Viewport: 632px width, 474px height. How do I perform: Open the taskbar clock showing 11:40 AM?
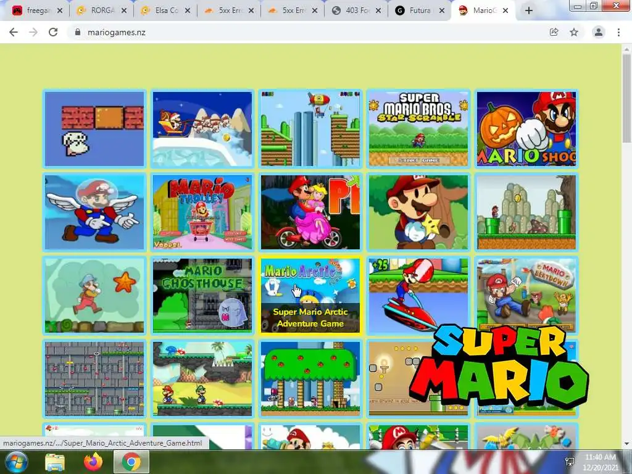tap(601, 462)
